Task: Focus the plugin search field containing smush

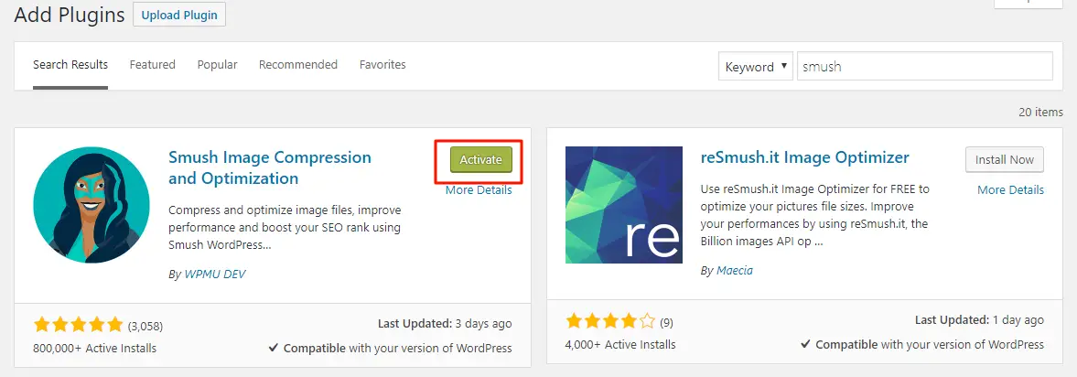Action: click(x=924, y=67)
